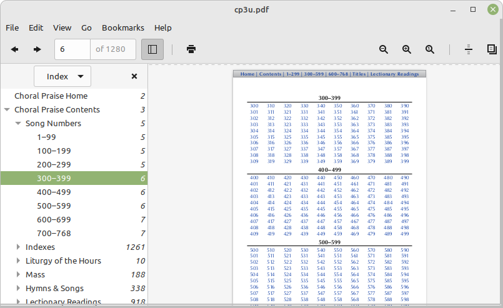Reset zoom to original size
Image resolution: width=503 pixels, height=308 pixels.
click(429, 49)
